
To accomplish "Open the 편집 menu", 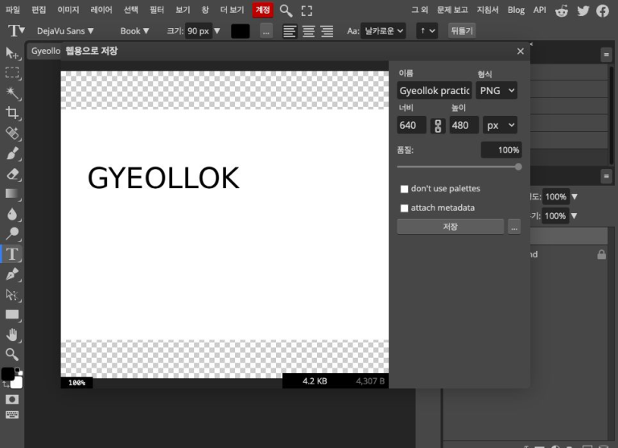I will point(39,10).
